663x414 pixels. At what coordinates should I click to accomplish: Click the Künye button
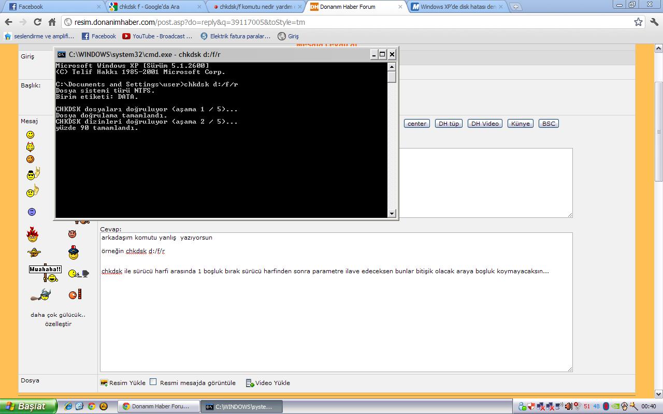click(521, 124)
